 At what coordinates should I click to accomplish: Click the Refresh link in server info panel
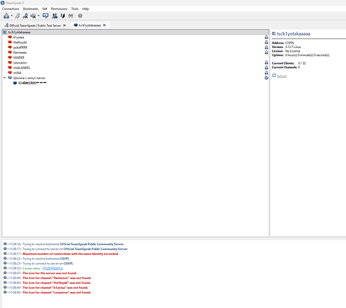pos(282,76)
